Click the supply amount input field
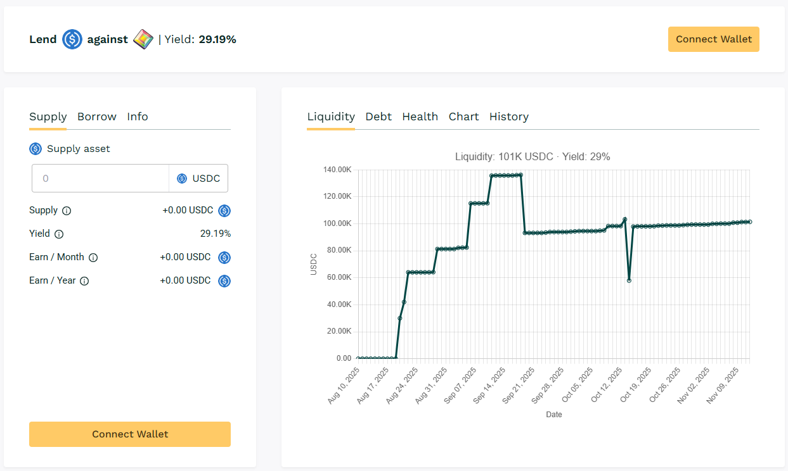 (100, 179)
